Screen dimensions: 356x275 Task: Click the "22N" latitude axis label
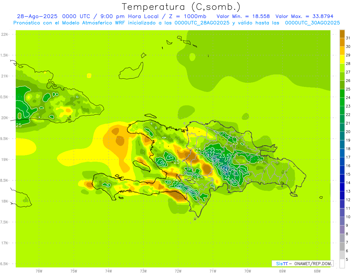click(x=4, y=34)
